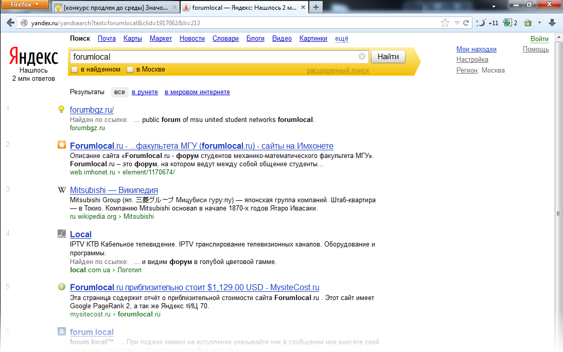
Task: Click the mysitecost.ru green URL
Action: pos(115,314)
